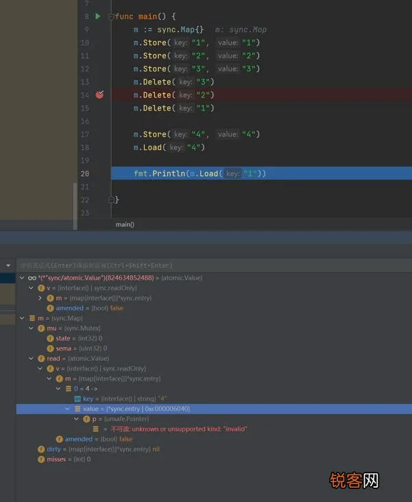Image resolution: width=412 pixels, height=502 pixels.
Task: Click key type icon beside key row
Action: pos(77,399)
